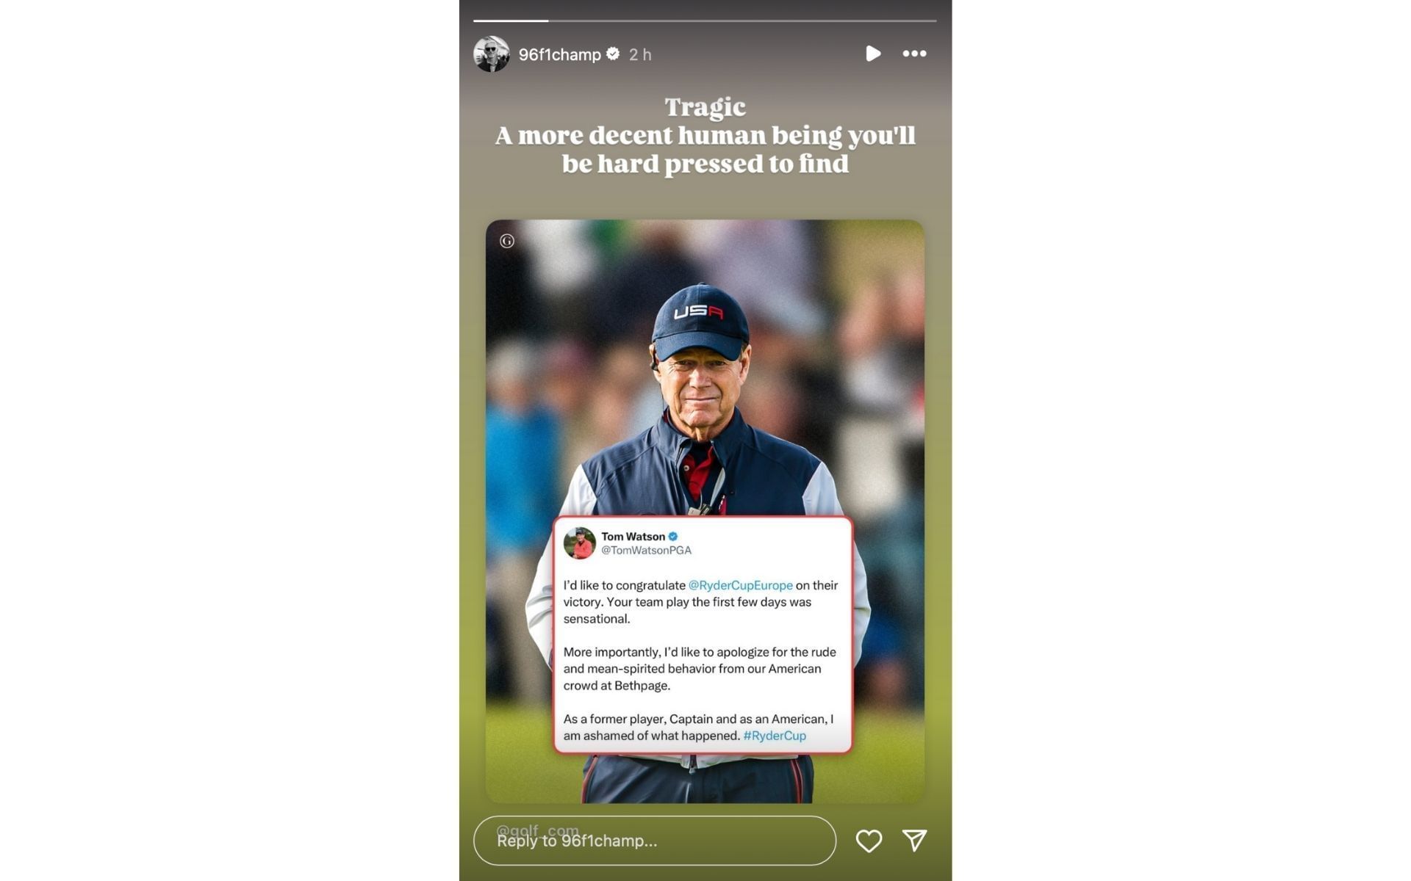
Task: Open the three-dot more options menu
Action: [x=914, y=54]
